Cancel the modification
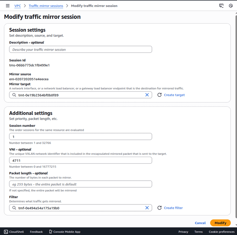The image size is (237, 235). click(200, 223)
